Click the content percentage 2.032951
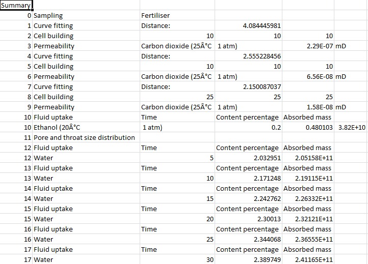Screen dimensions: 368x264 pos(267,158)
